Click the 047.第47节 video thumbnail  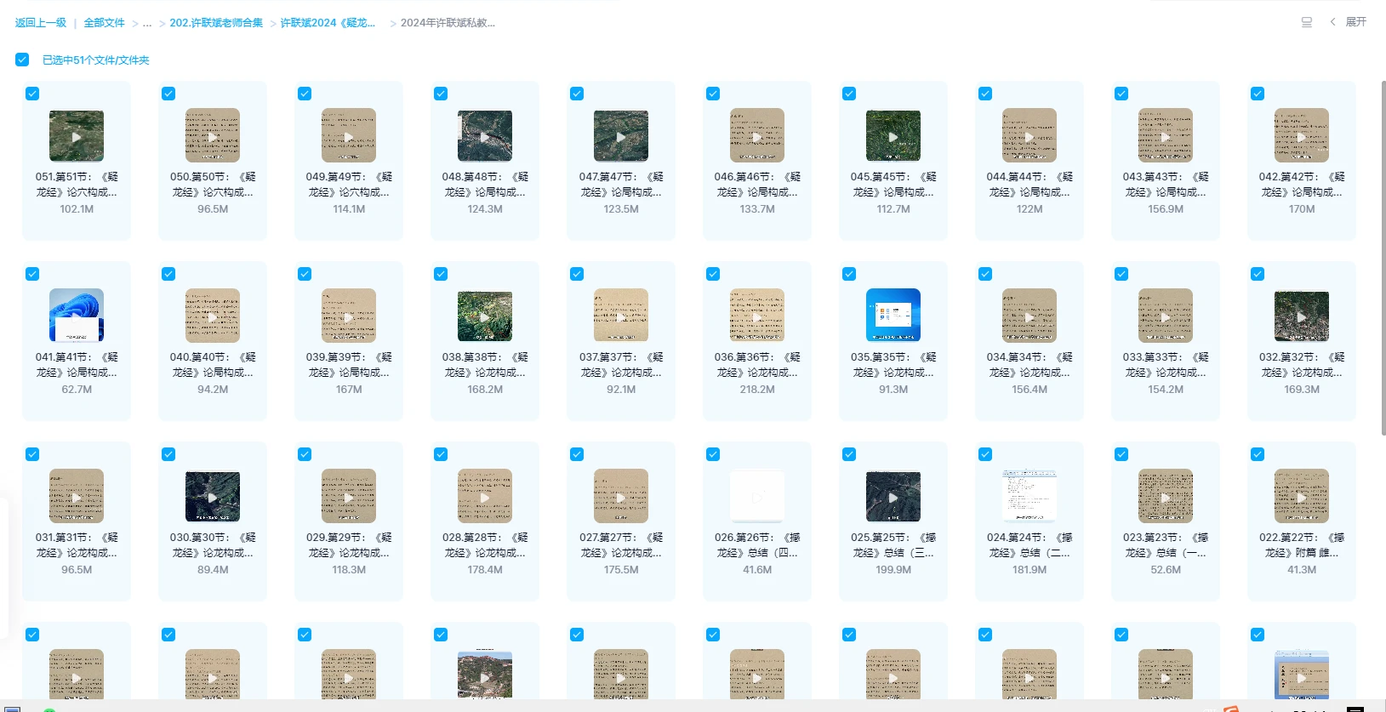point(621,136)
